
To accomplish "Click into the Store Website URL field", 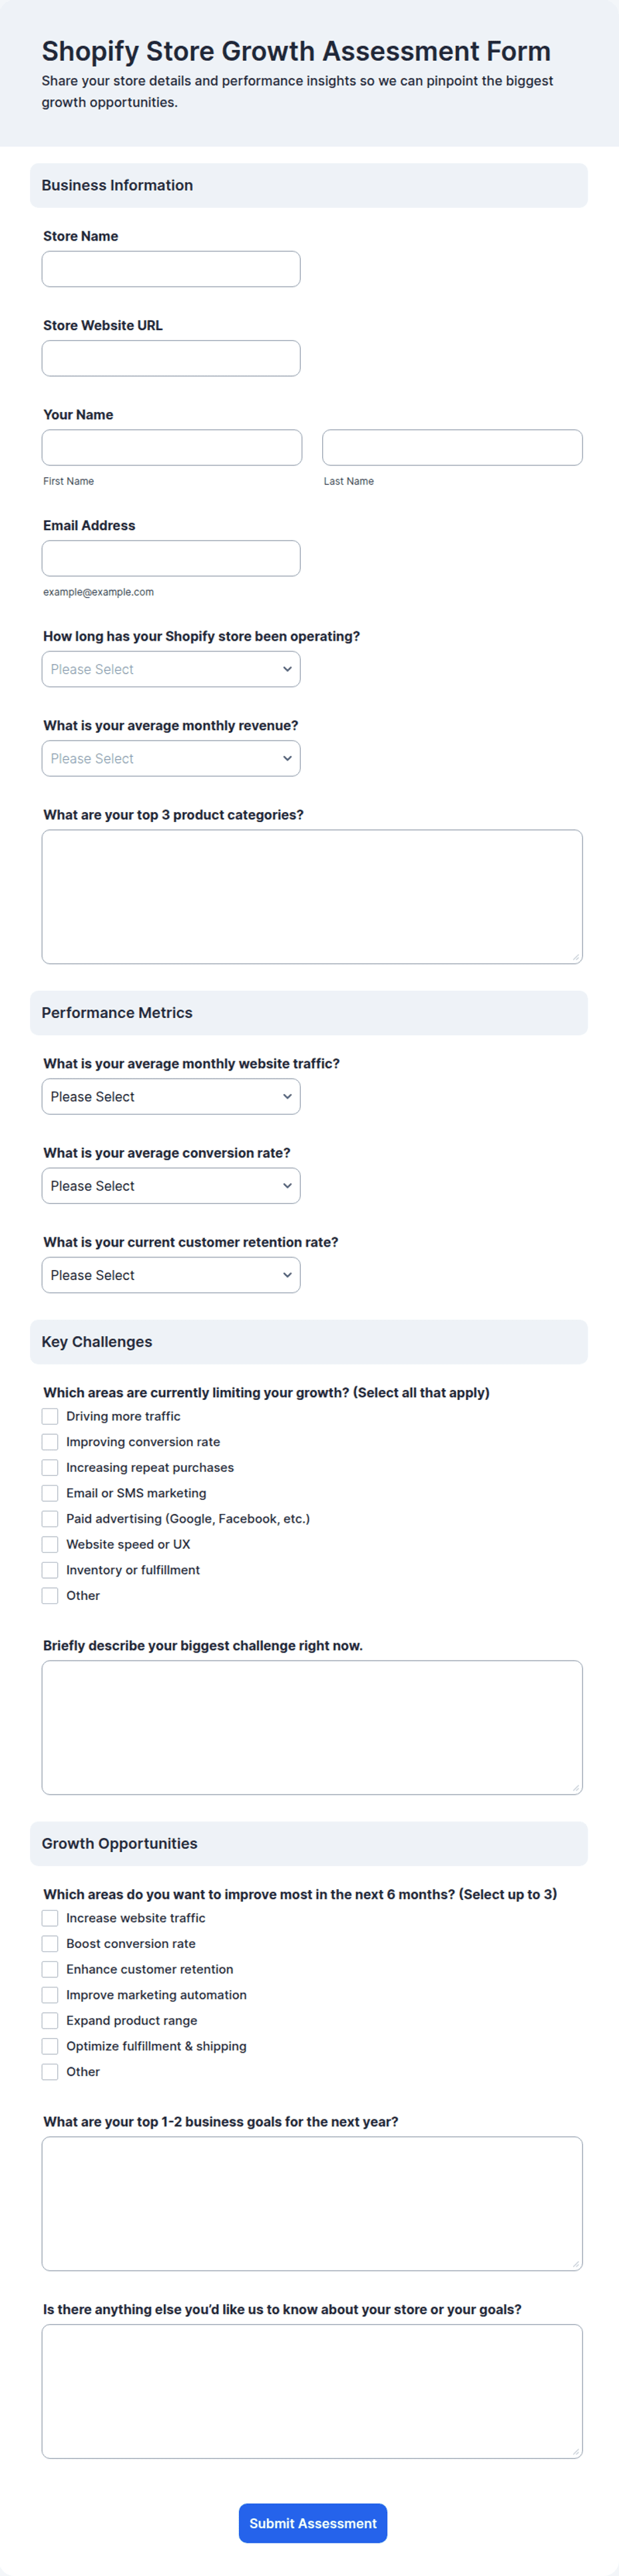I will [x=170, y=358].
